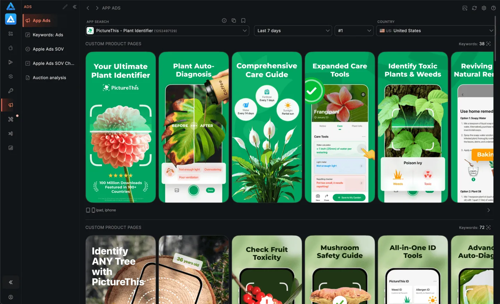This screenshot has height=304, width=500.
Task: Open the Apple logo section in the left rail
Action: [11, 48]
